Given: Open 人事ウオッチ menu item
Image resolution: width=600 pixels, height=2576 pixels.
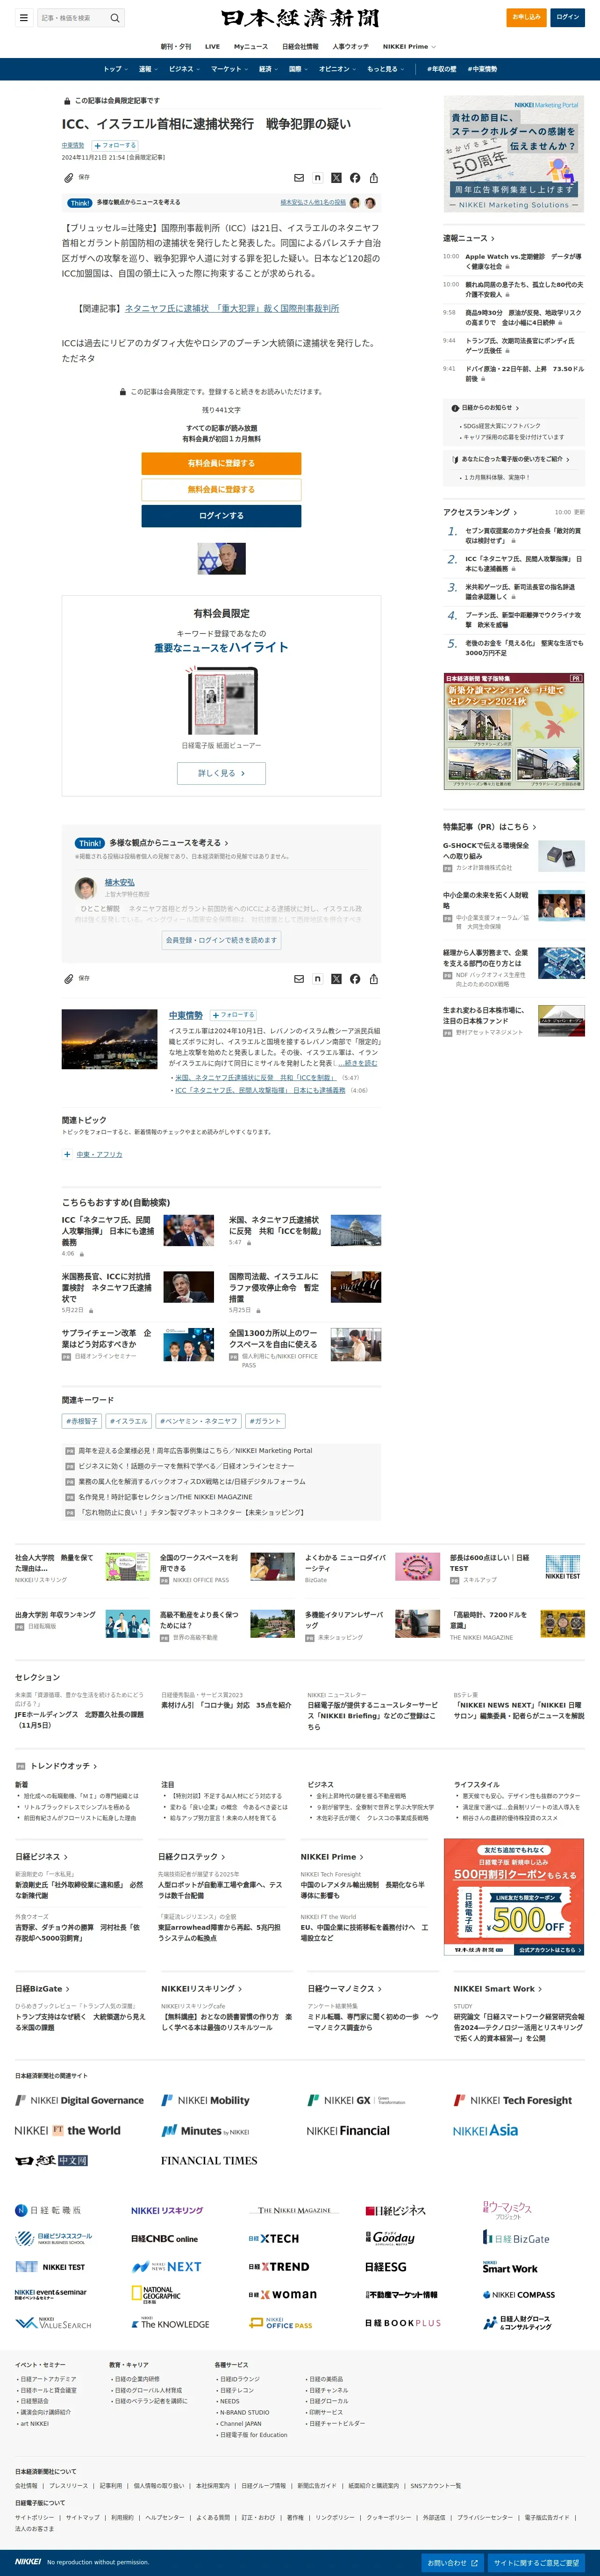Looking at the screenshot, I should (350, 46).
